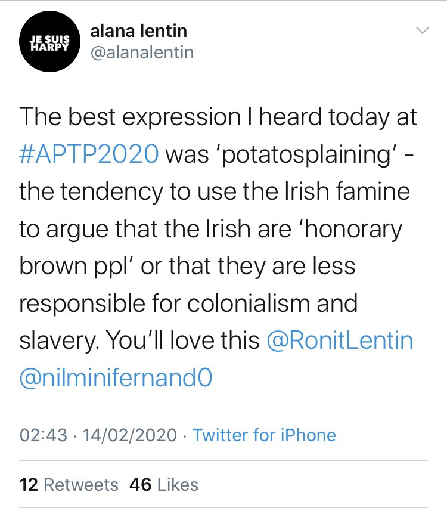This screenshot has width=447, height=511.
Task: Expand the tweet options chevron
Action: pos(423,30)
